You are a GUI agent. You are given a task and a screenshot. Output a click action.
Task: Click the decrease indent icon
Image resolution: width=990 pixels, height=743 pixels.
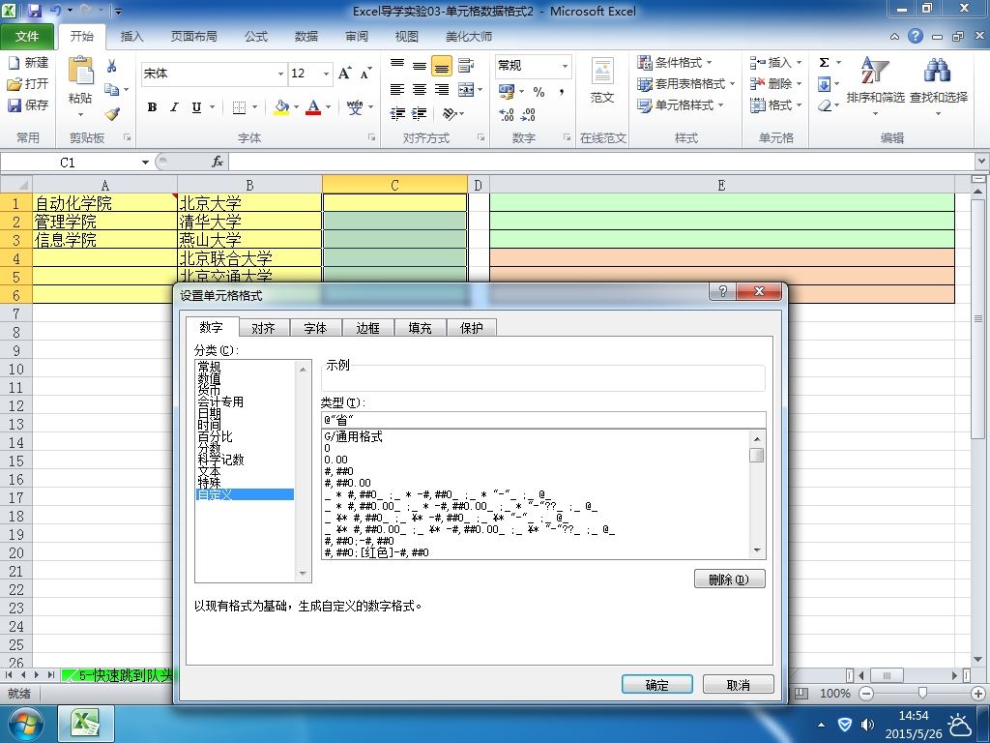(397, 114)
